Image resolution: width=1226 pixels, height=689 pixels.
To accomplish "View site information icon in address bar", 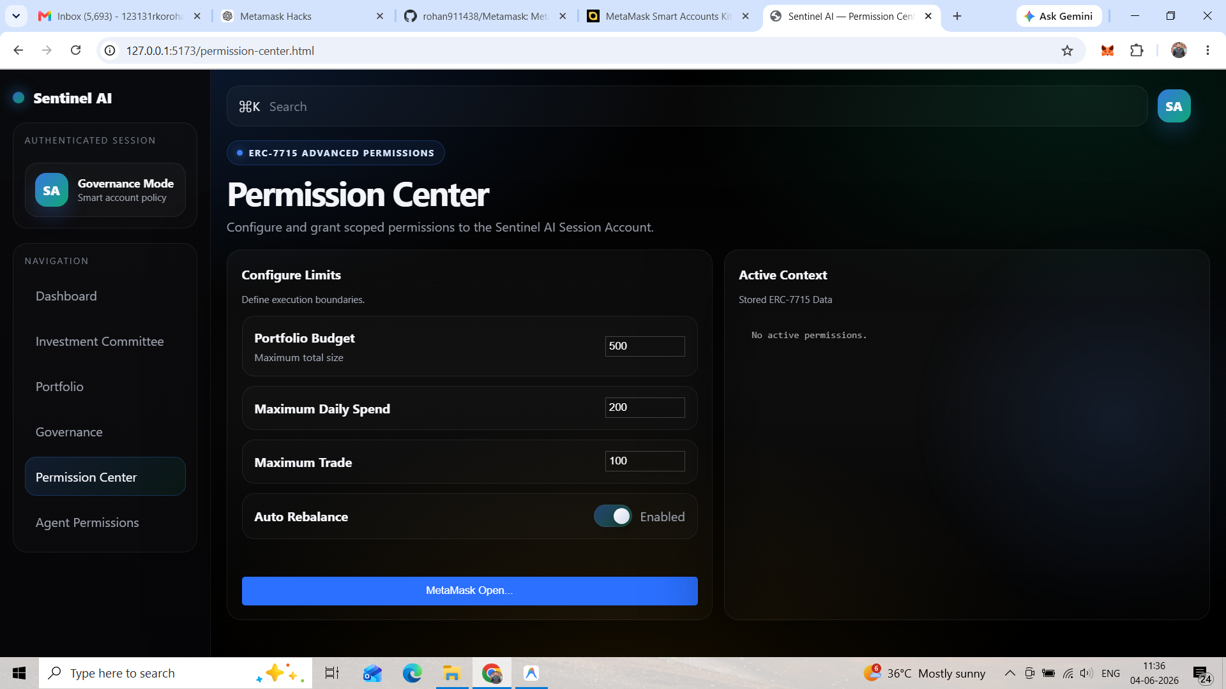I will tap(110, 50).
